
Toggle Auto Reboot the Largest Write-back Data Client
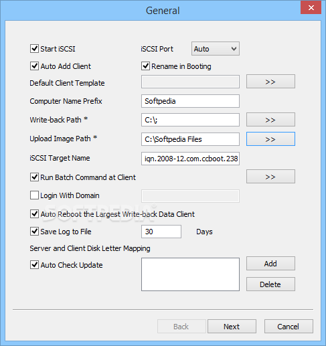point(34,213)
